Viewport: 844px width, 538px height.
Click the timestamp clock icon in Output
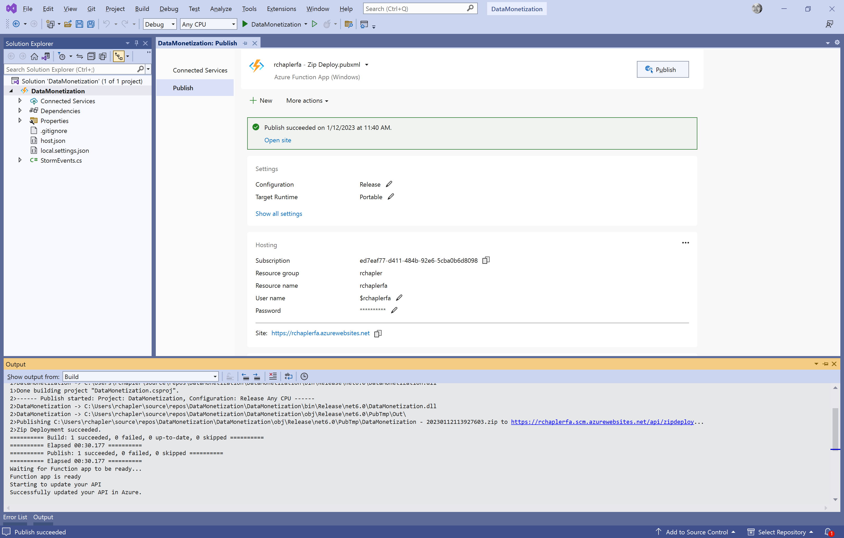point(304,376)
